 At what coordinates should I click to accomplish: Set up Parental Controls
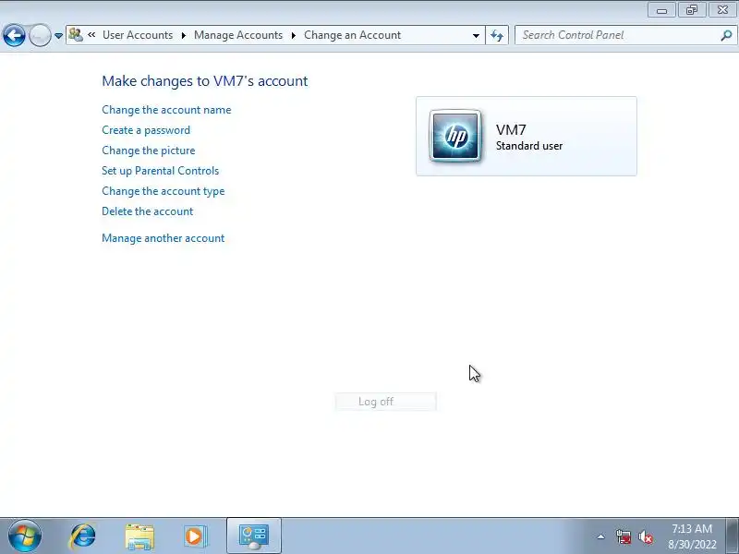[160, 171]
